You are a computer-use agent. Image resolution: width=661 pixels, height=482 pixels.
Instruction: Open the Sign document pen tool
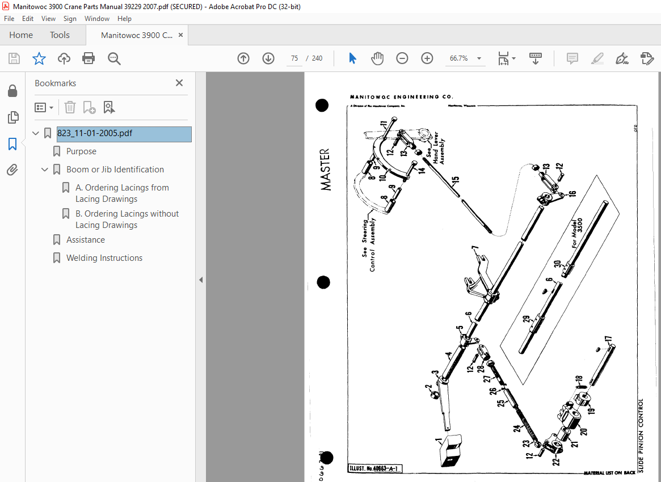pos(622,58)
